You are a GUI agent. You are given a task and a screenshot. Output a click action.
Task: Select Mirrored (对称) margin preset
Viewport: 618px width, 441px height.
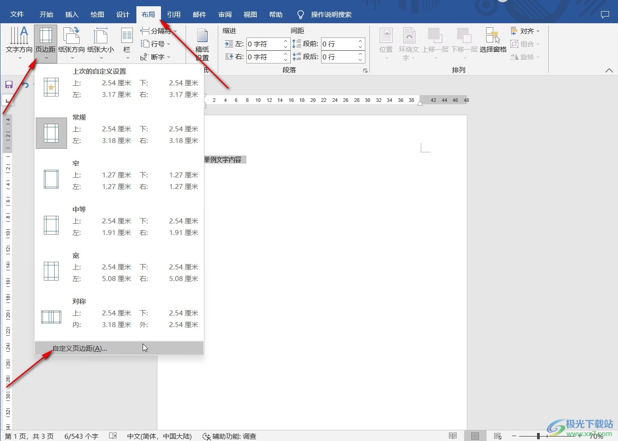tap(119, 317)
